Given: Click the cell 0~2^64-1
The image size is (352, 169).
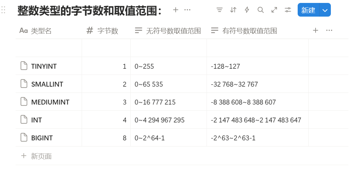Looking at the screenshot, I should (169, 137).
